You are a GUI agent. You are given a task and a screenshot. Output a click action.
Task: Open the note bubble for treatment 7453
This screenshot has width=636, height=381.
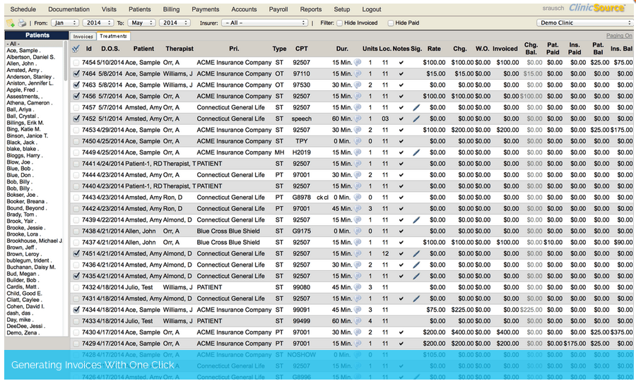coord(358,130)
